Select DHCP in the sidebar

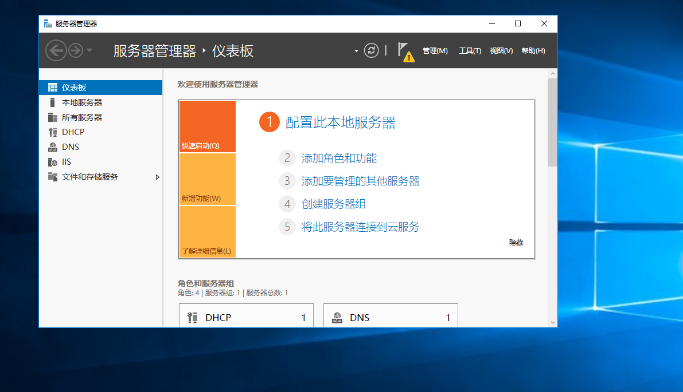click(100, 132)
